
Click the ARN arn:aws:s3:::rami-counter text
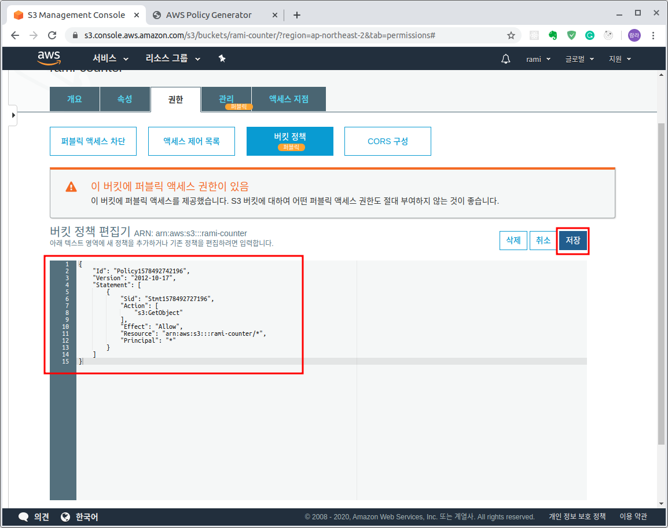click(x=190, y=233)
